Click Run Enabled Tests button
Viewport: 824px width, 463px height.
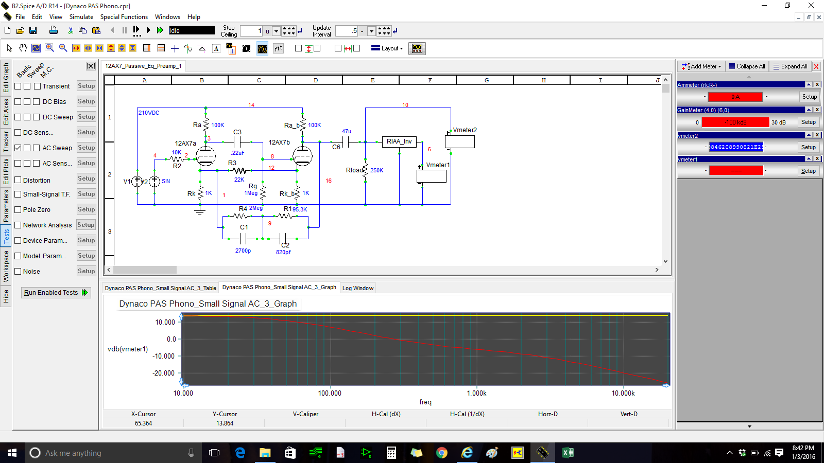56,293
